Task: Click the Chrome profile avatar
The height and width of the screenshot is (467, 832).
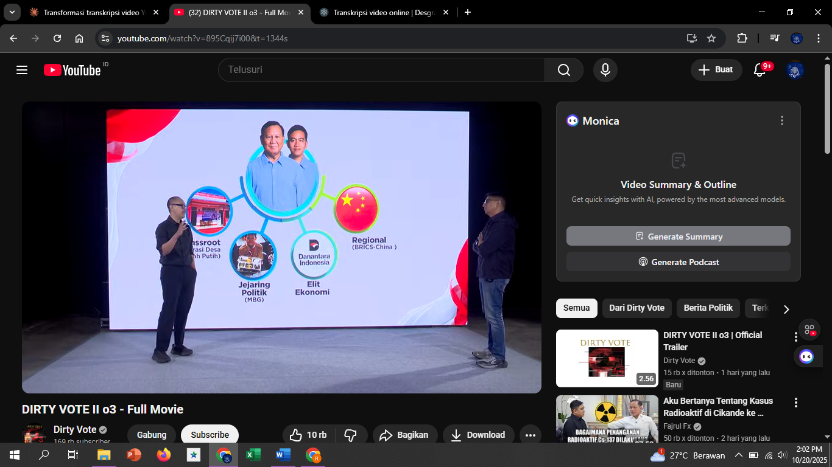Action: pos(797,38)
